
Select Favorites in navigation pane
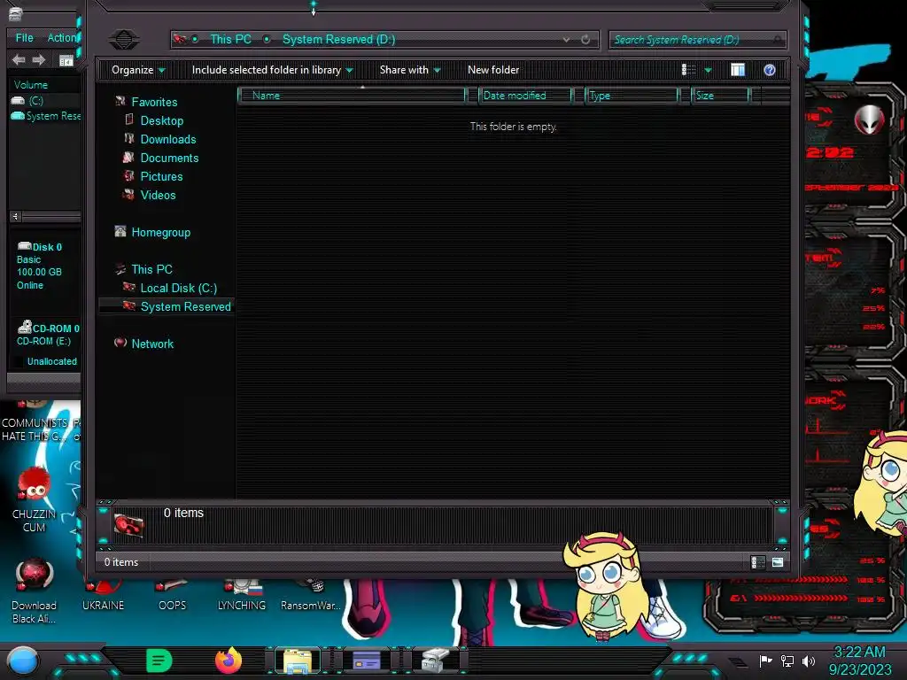click(x=154, y=102)
